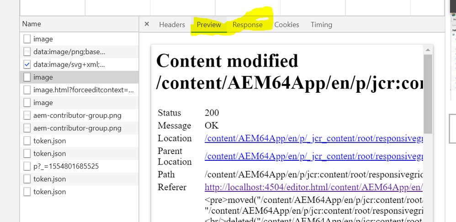Open the Location link in the preview
Viewport: 456px width, 222px height.
[313, 138]
